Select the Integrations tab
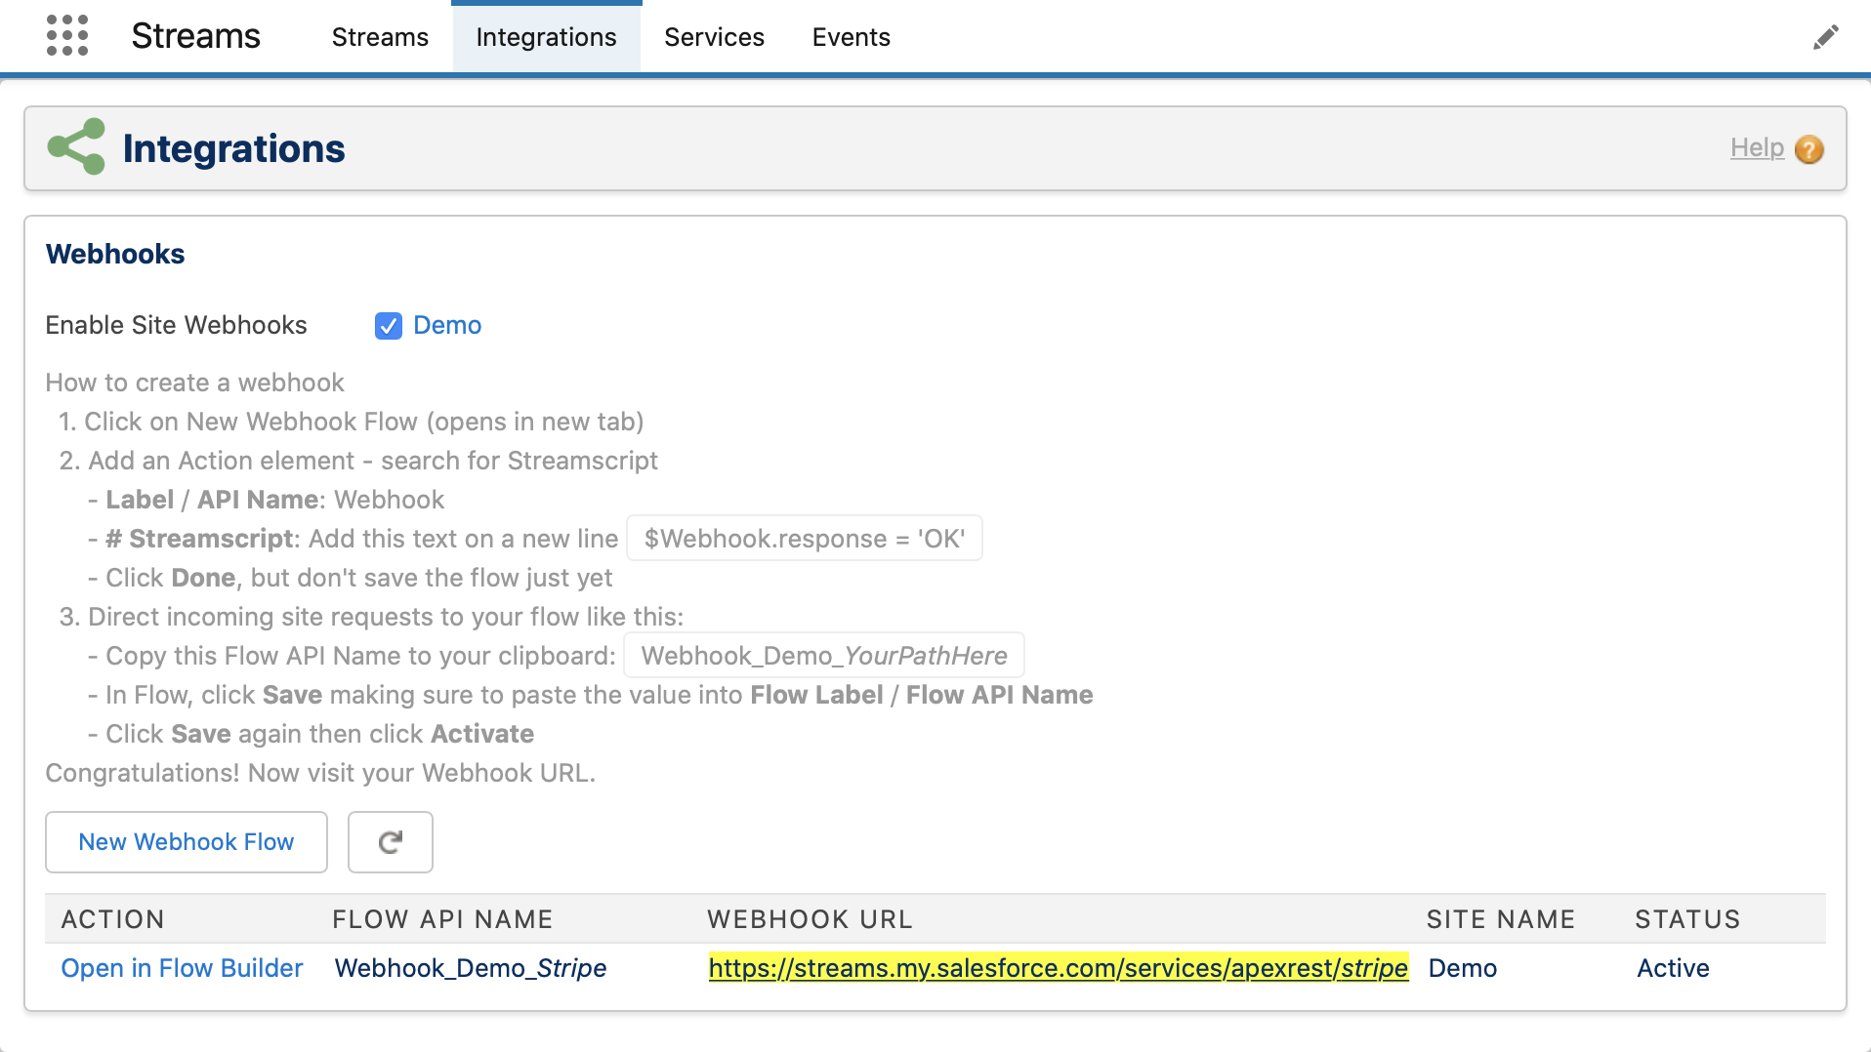 (x=546, y=37)
